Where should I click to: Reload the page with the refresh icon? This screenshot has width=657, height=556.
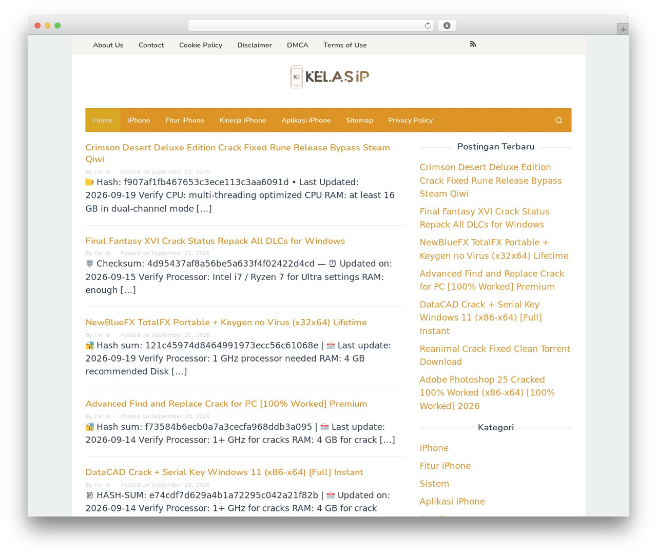(428, 26)
